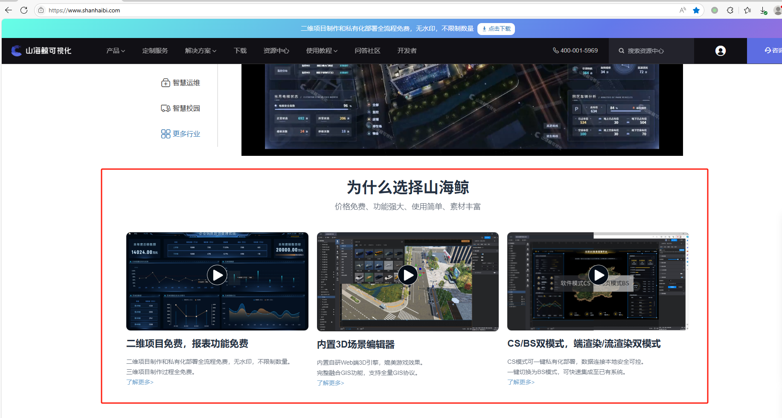Play the CS/BS双模式 video
Viewport: 782px width, 418px height.
[599, 275]
